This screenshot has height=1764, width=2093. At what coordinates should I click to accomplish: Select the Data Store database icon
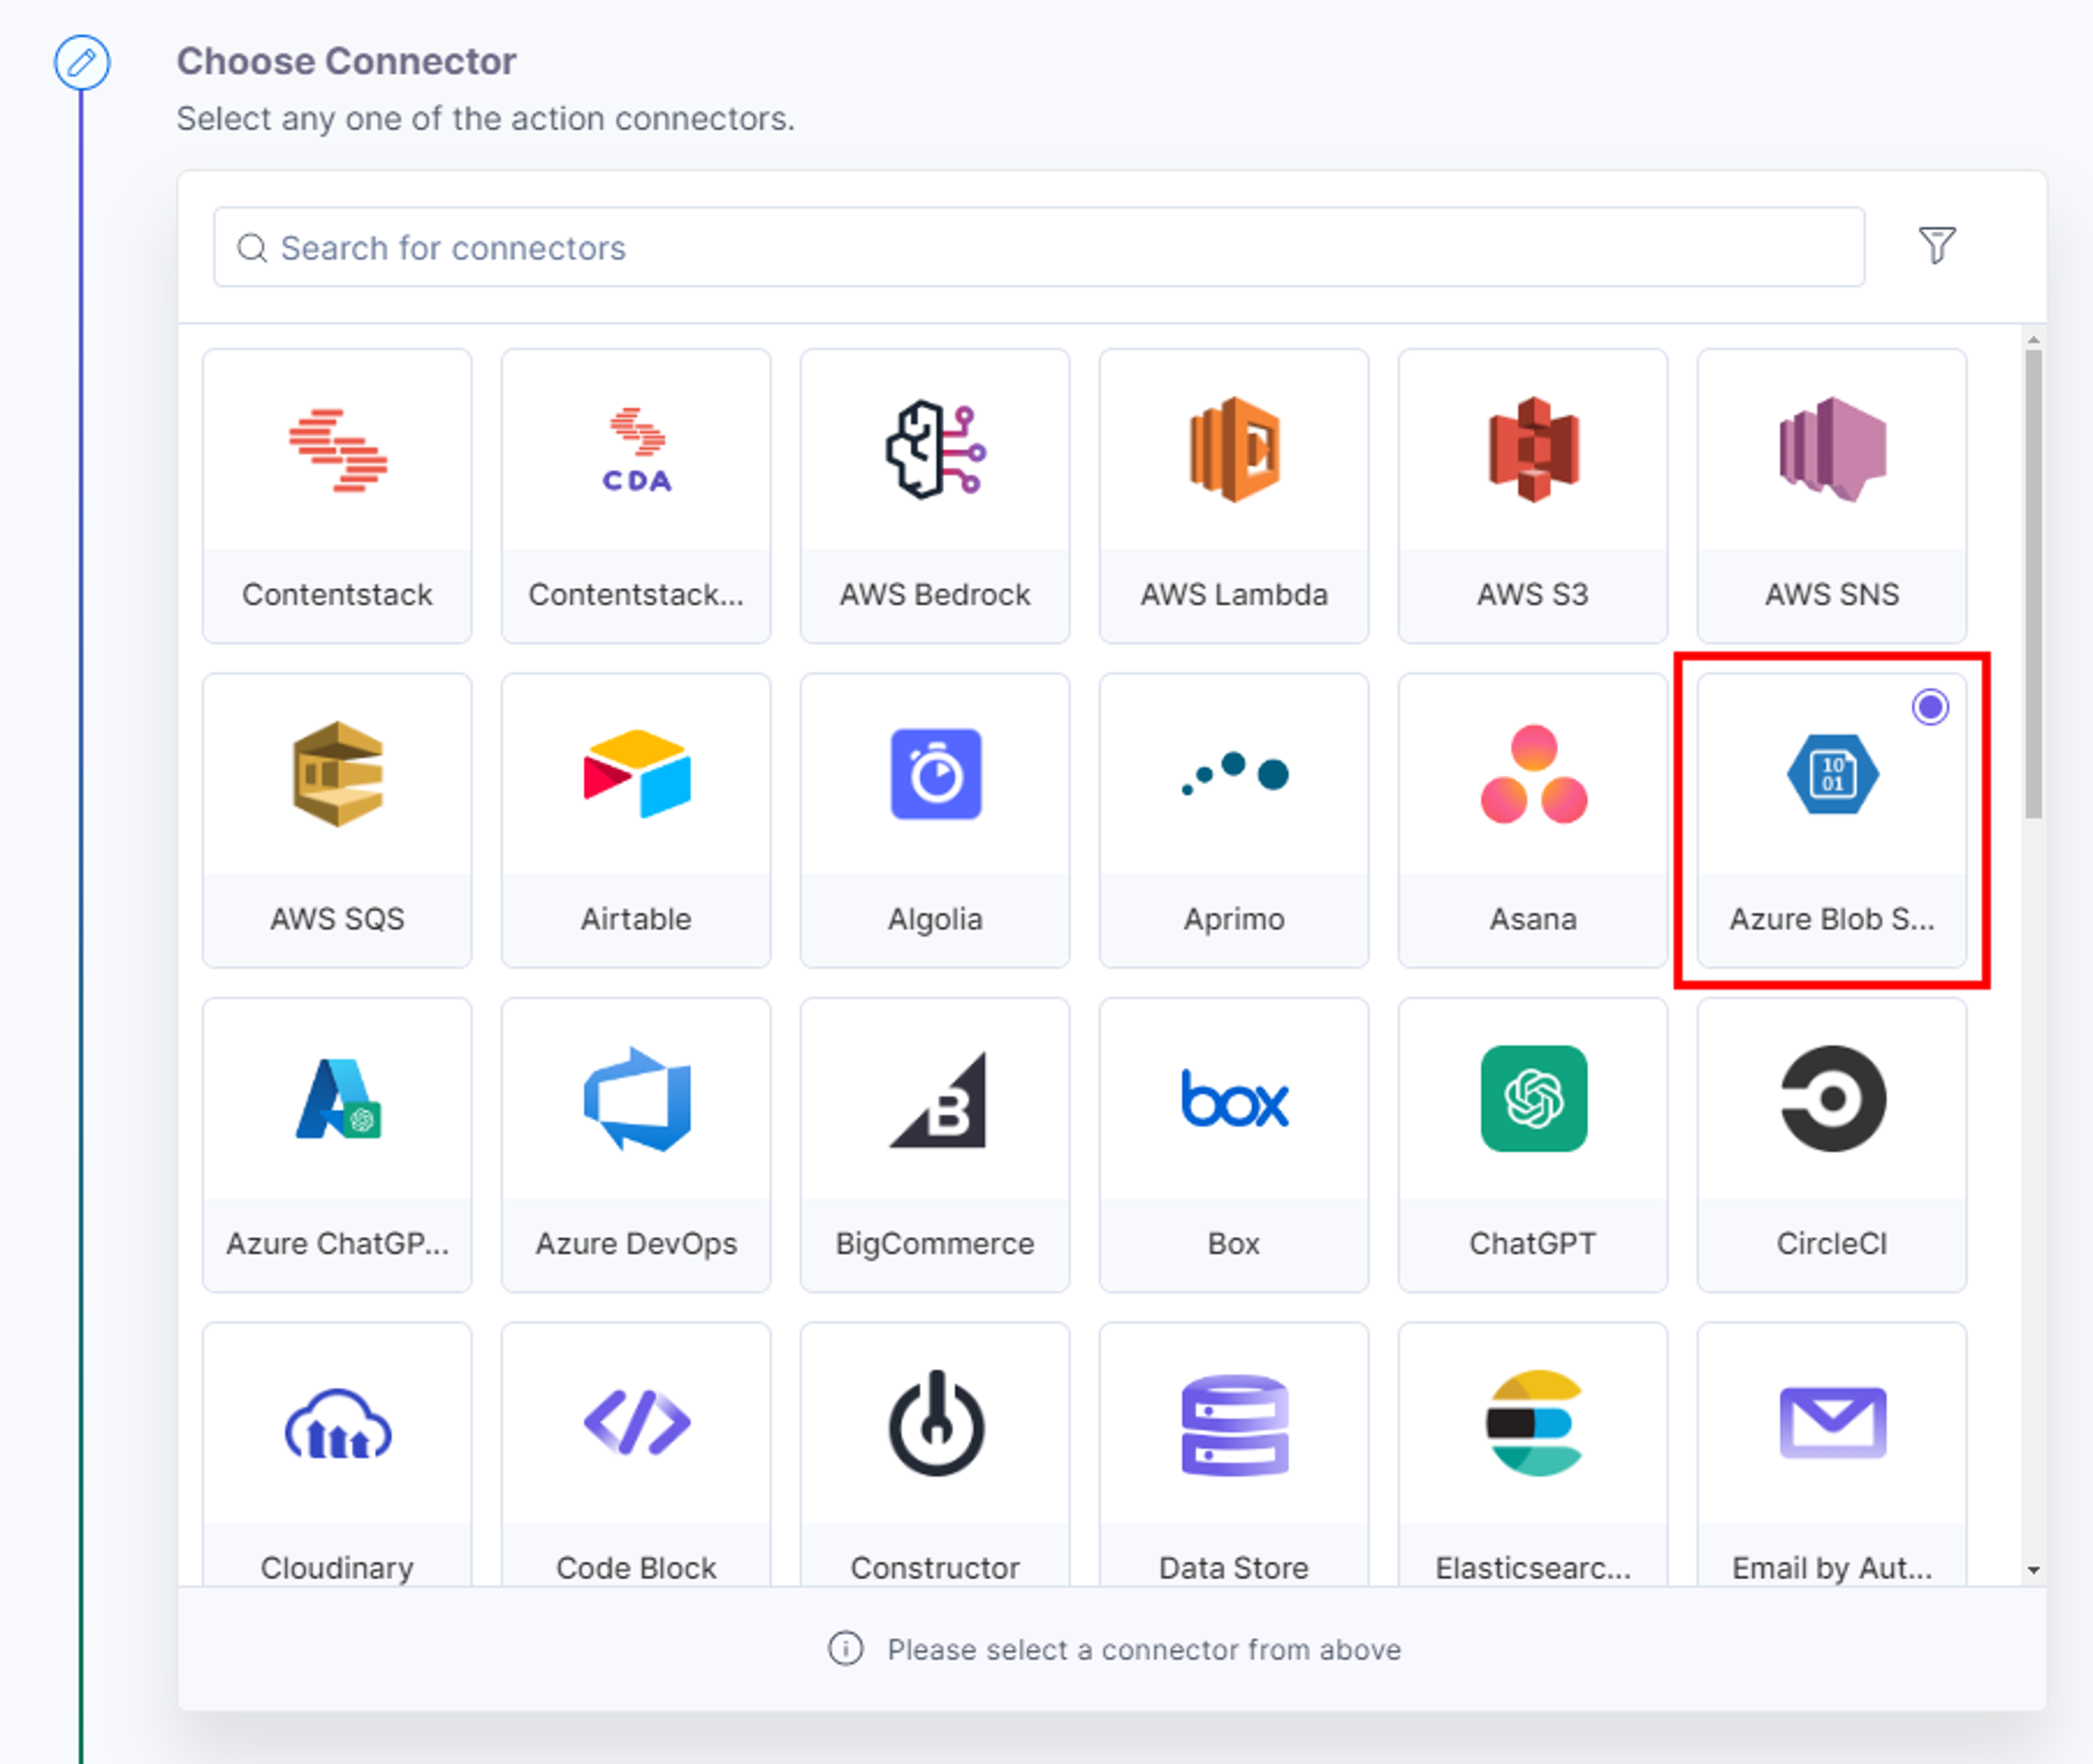(1234, 1424)
